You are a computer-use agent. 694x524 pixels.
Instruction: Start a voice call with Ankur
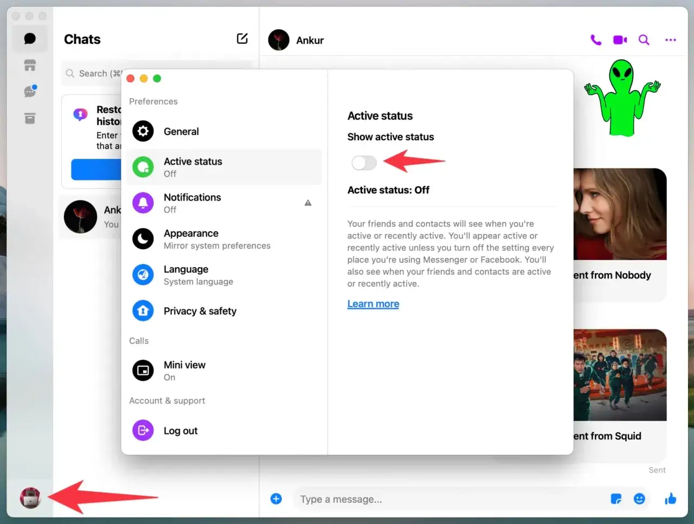coord(596,40)
